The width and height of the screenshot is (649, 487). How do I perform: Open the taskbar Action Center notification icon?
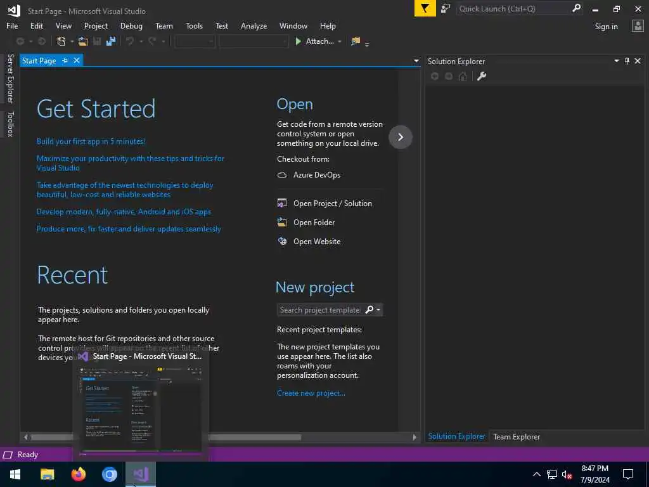[x=628, y=474]
